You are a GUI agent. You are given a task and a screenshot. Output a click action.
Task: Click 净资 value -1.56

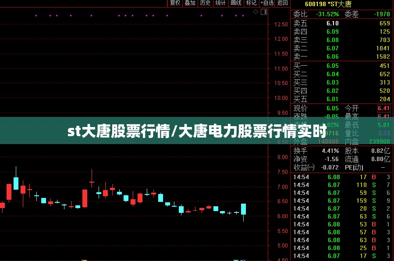[331, 159]
